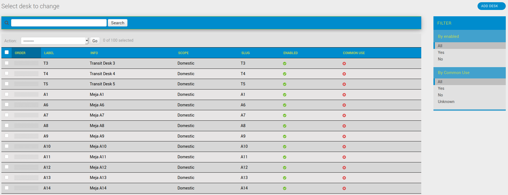This screenshot has width=508, height=195.
Task: Click the green enabled icon for T3
Action: pos(285,64)
